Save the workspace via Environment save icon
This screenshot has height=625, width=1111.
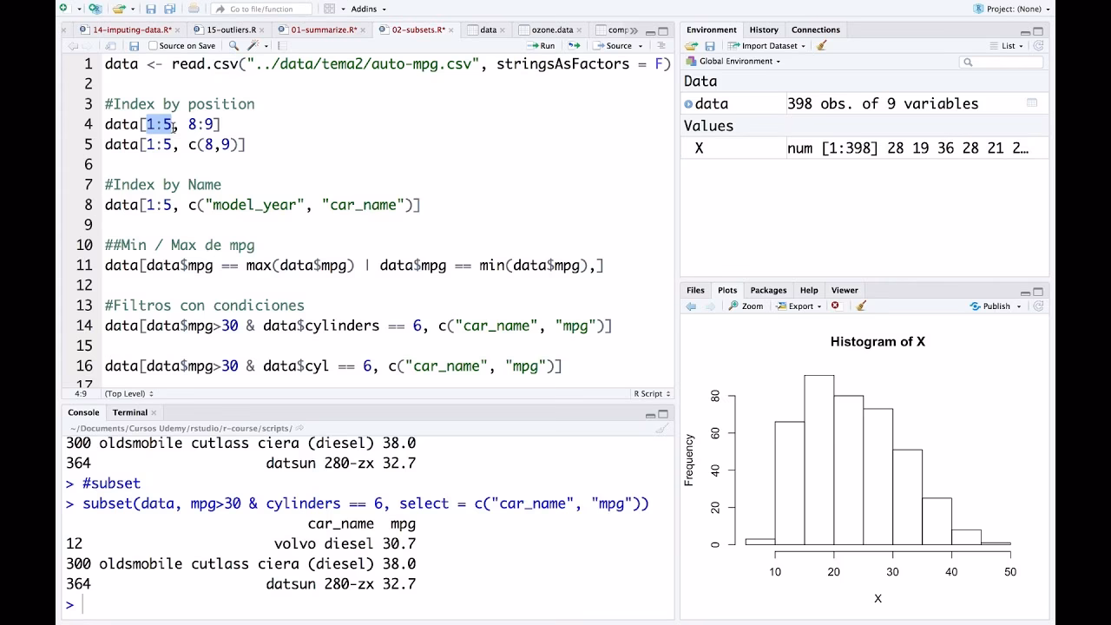pos(710,46)
